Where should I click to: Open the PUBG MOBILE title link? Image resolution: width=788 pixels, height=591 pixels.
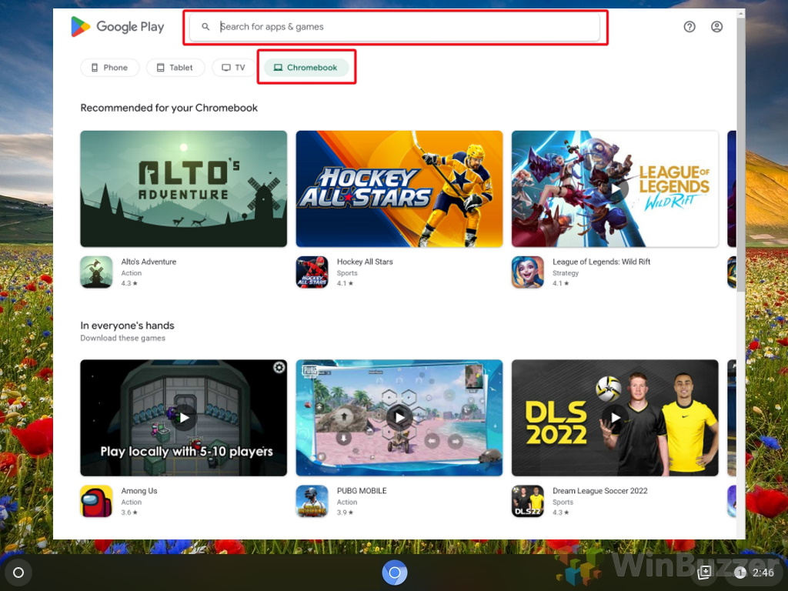362,490
